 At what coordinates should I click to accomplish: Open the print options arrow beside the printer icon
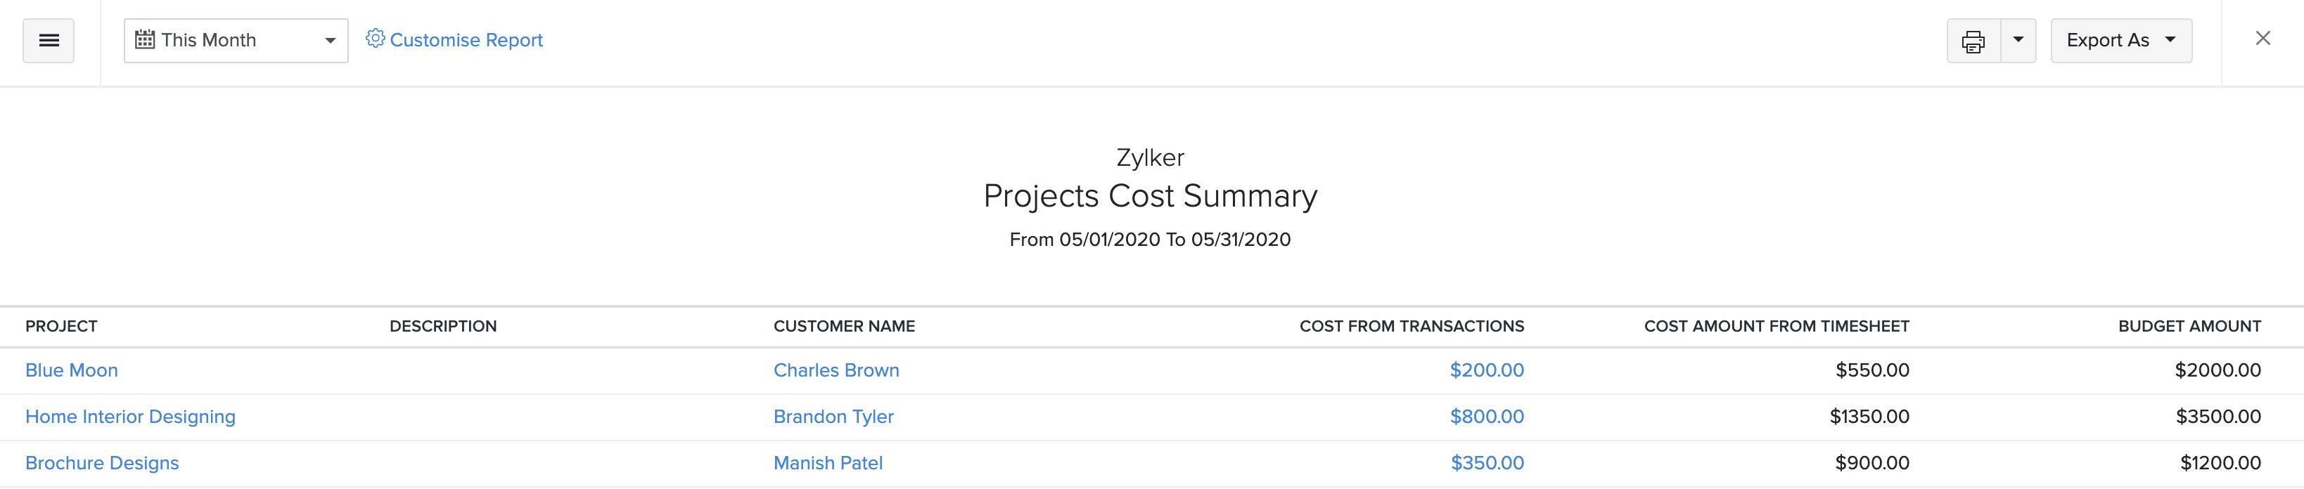pos(2018,40)
